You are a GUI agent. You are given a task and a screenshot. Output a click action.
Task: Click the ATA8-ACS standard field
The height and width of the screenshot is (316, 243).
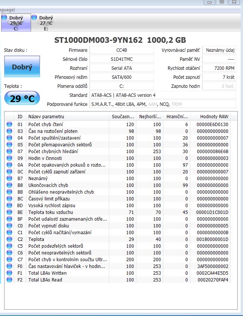[163, 95]
